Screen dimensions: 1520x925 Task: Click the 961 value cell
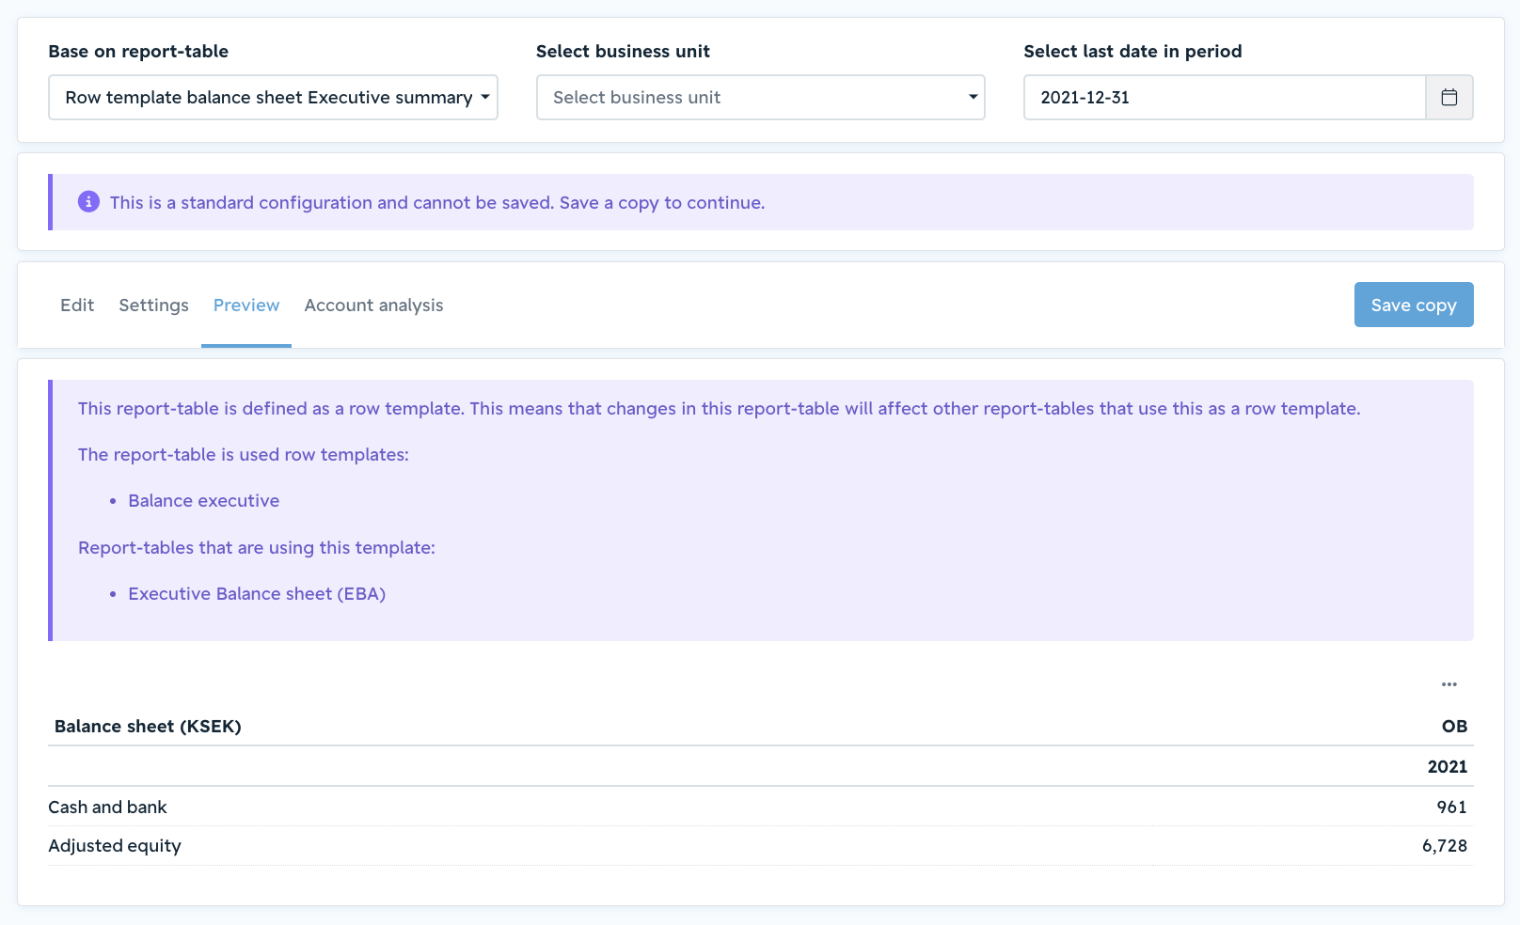1451,807
